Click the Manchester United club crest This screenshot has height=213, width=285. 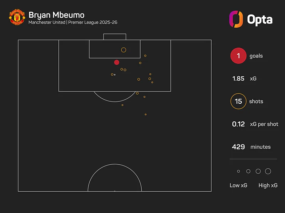(17, 17)
